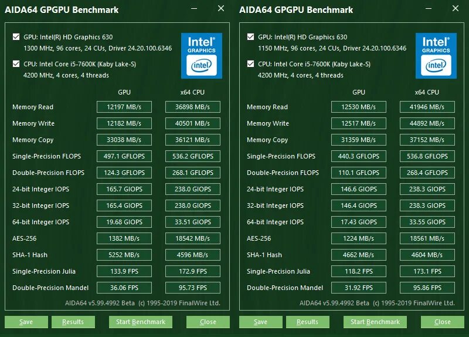Viewport: 469px width, 337px height.
Task: Uncheck the GPU checkbox in left window
Action: point(16,37)
